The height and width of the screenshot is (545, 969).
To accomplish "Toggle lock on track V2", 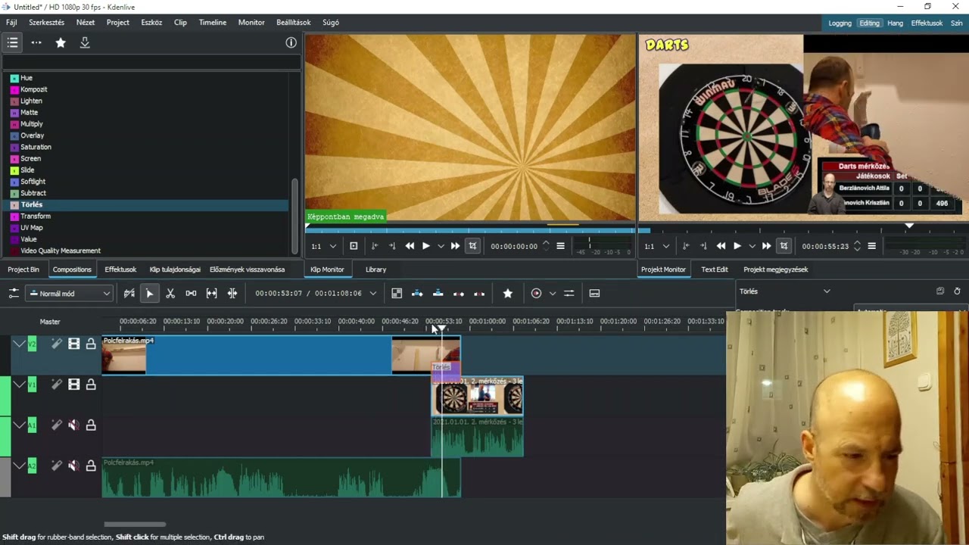I will (x=91, y=344).
